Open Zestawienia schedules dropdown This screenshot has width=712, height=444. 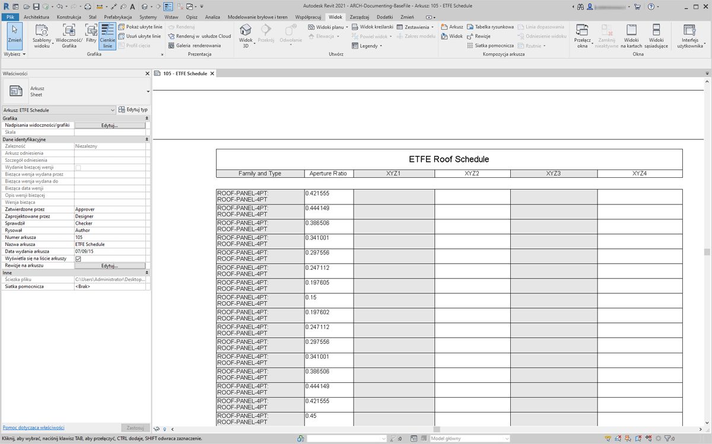(x=415, y=27)
